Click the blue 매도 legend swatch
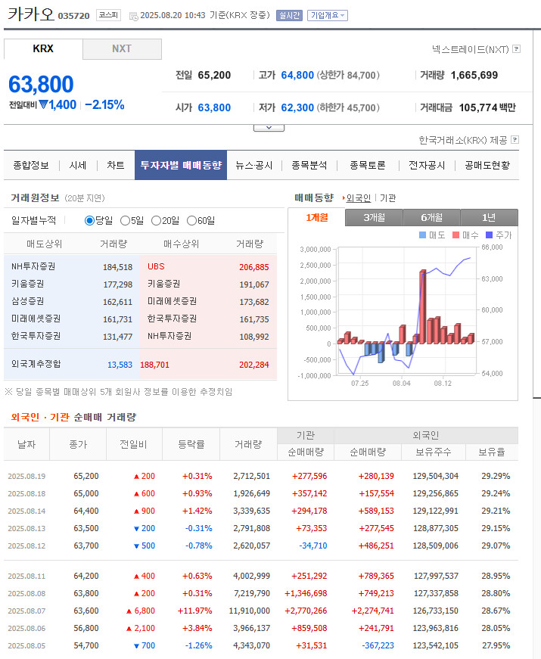Image resolution: width=541 pixels, height=659 pixels. click(423, 235)
